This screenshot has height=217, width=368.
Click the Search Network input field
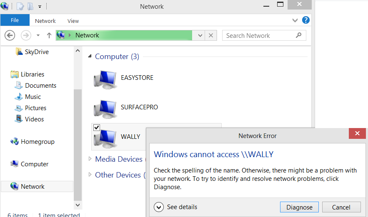258,35
